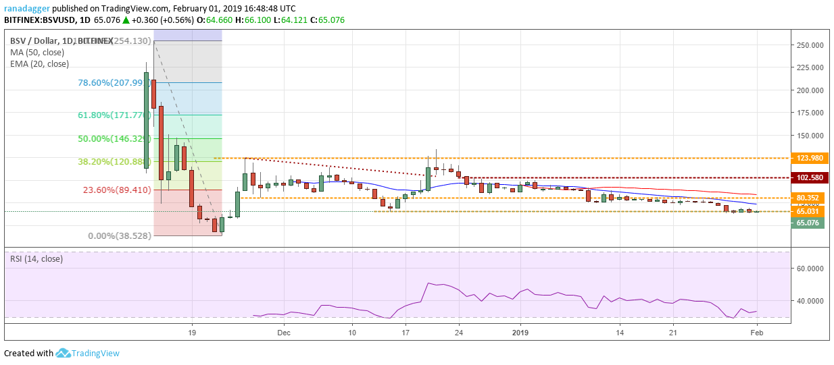The height and width of the screenshot is (365, 834).
Task: Click the 'MA (50, close)' indicator label
Action: click(38, 53)
